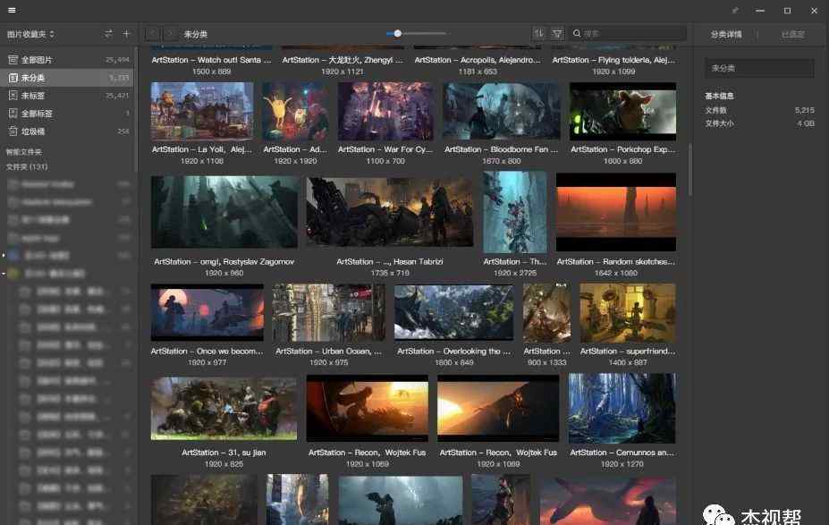829x525 pixels.
Task: Click the 智能文件夹 section header
Action: point(24,152)
